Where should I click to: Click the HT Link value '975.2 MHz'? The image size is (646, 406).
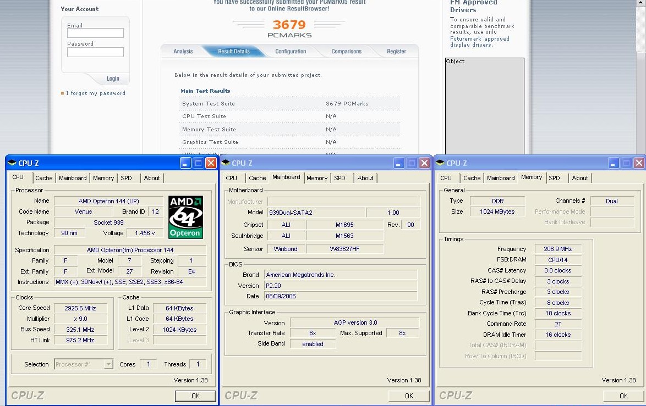80,340
